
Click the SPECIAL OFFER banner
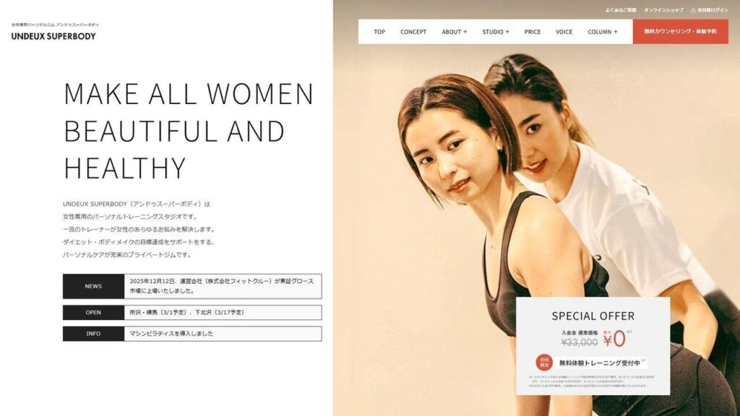tap(593, 346)
